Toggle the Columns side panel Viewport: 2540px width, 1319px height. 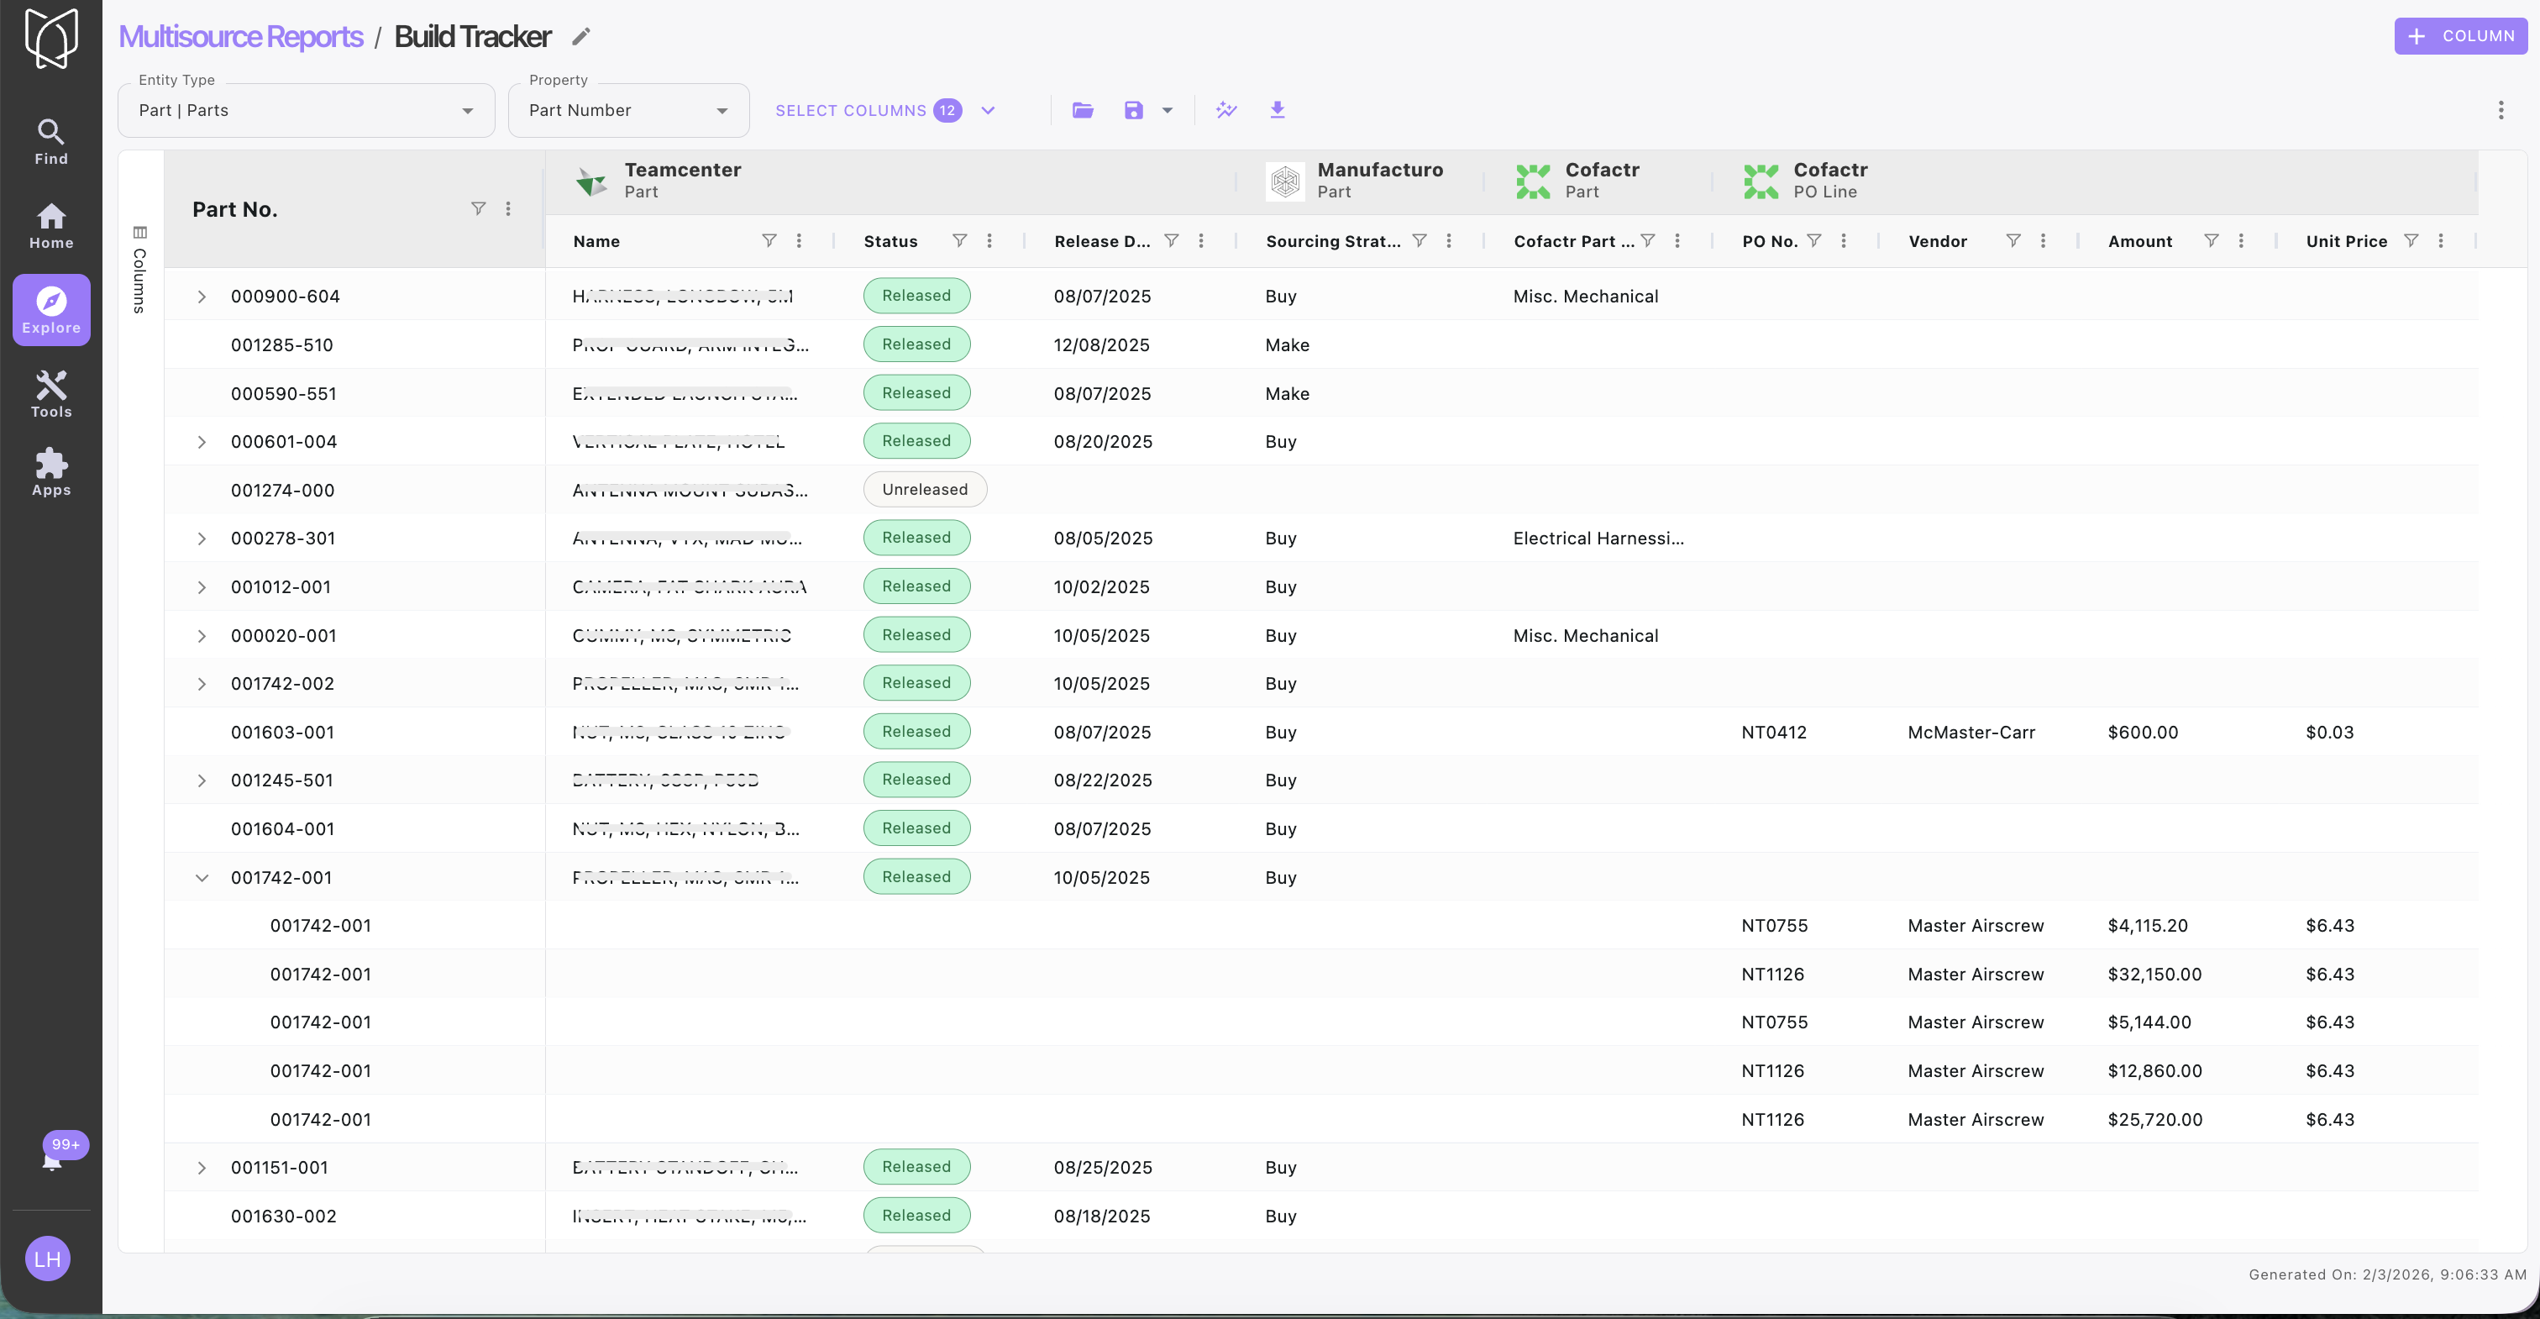click(x=140, y=268)
